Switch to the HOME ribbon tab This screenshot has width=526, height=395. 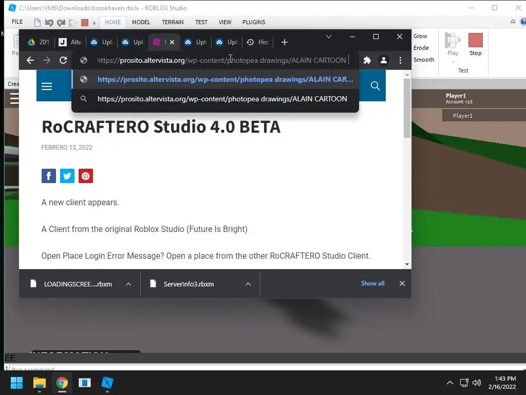112,22
